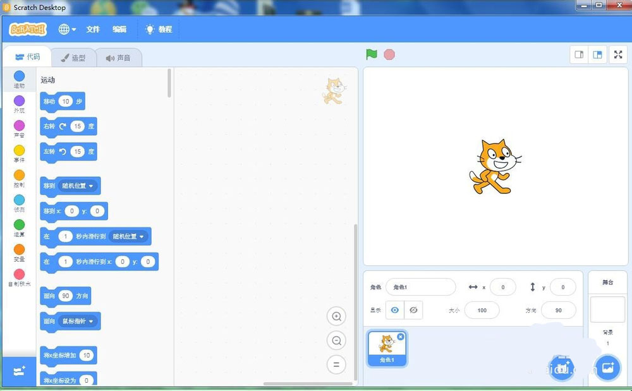Select the 角色1 sprite thumbnail
Viewport: 632px width, 391px height.
(386, 347)
